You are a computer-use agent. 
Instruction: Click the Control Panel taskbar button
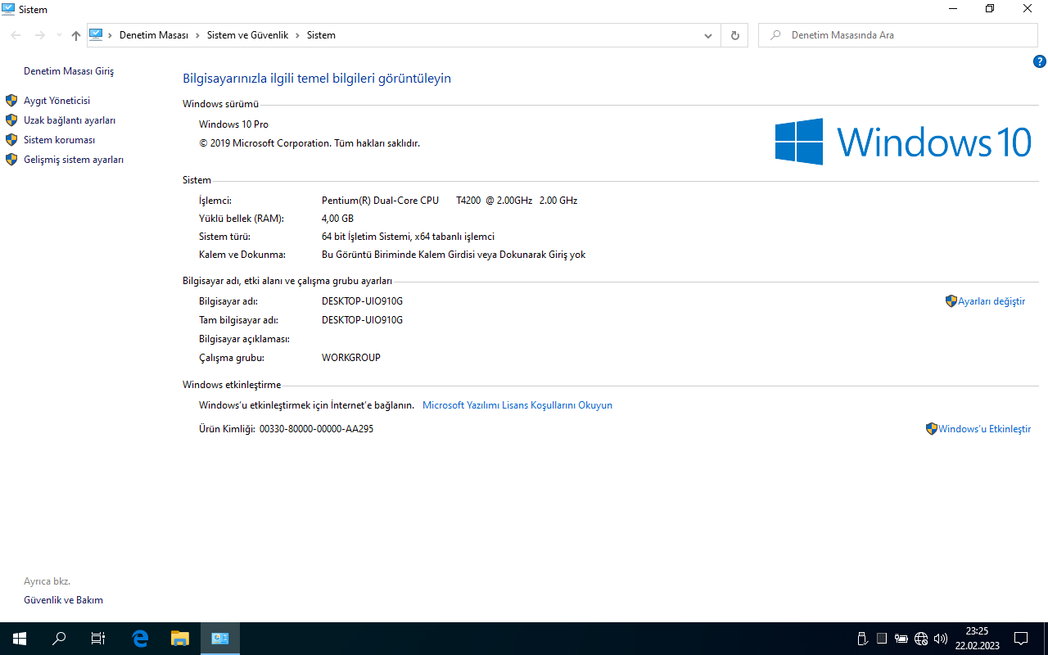pyautogui.click(x=220, y=639)
